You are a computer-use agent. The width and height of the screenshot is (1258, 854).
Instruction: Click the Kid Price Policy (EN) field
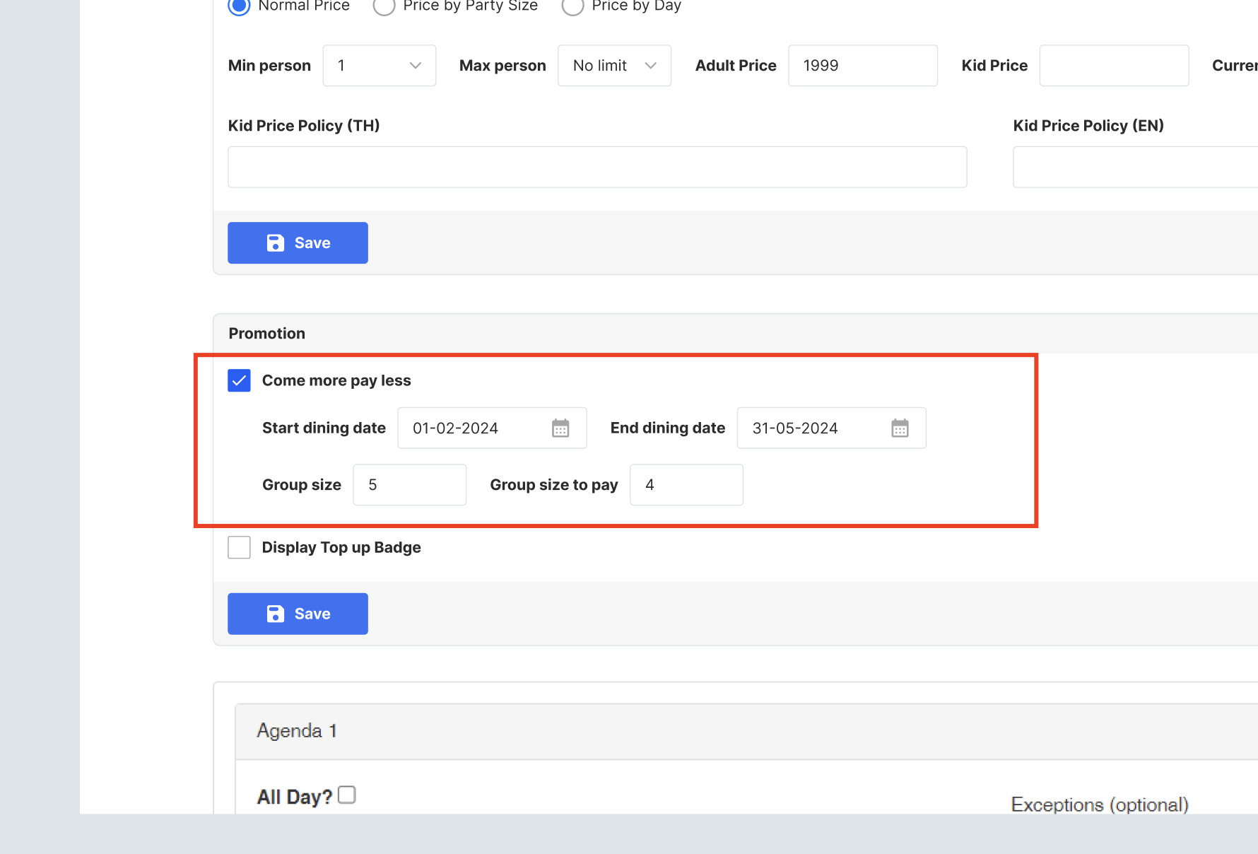click(x=1134, y=167)
